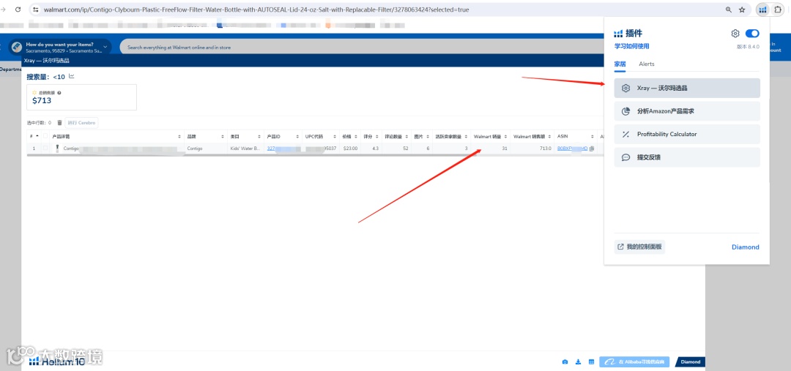Click the star icon on 总销售额 card
This screenshot has width=791, height=371.
[34, 93]
